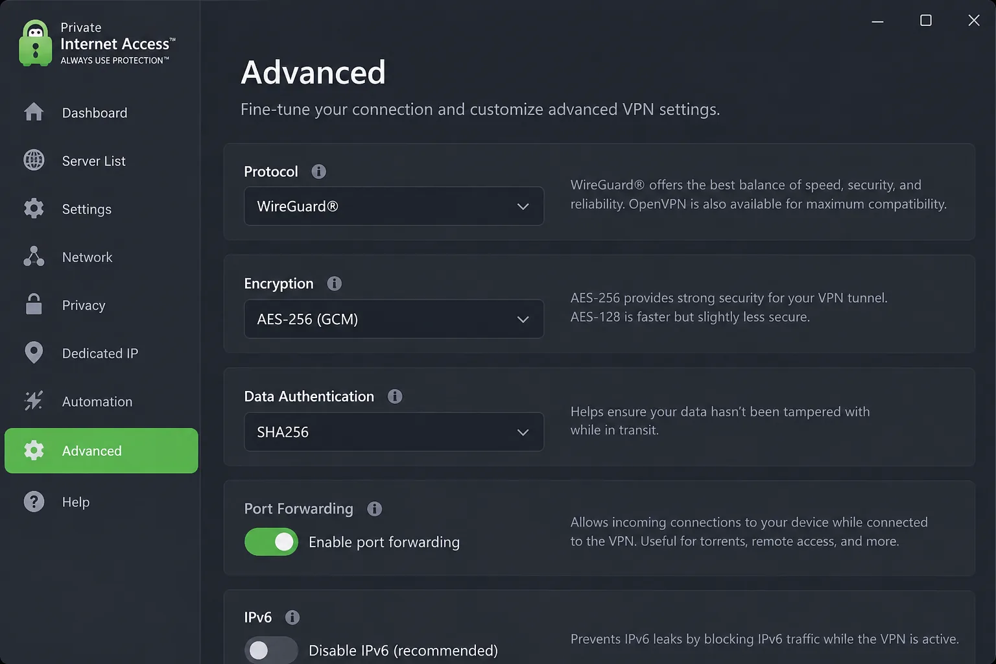Click the 'Disable IPv6 (recommended)' label
This screenshot has height=664, width=996.
coord(403,650)
